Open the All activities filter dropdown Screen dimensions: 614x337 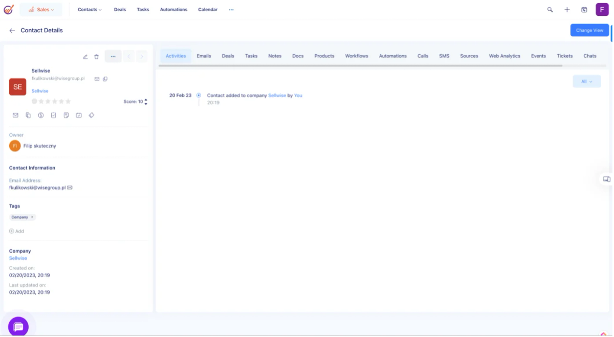click(587, 81)
